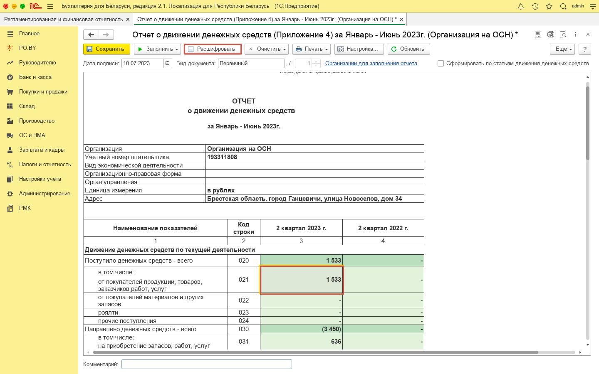Open the Банк и касса section

pos(39,77)
